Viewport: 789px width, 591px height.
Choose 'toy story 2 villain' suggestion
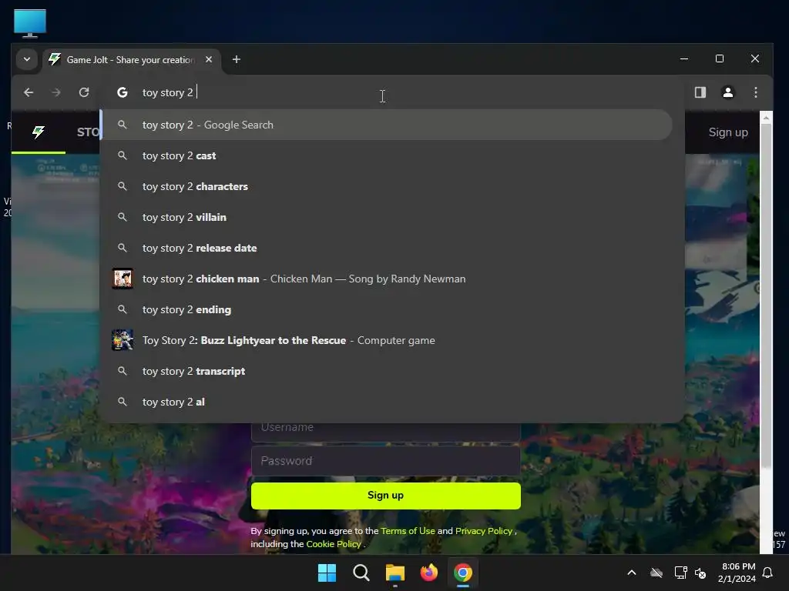tap(387, 217)
